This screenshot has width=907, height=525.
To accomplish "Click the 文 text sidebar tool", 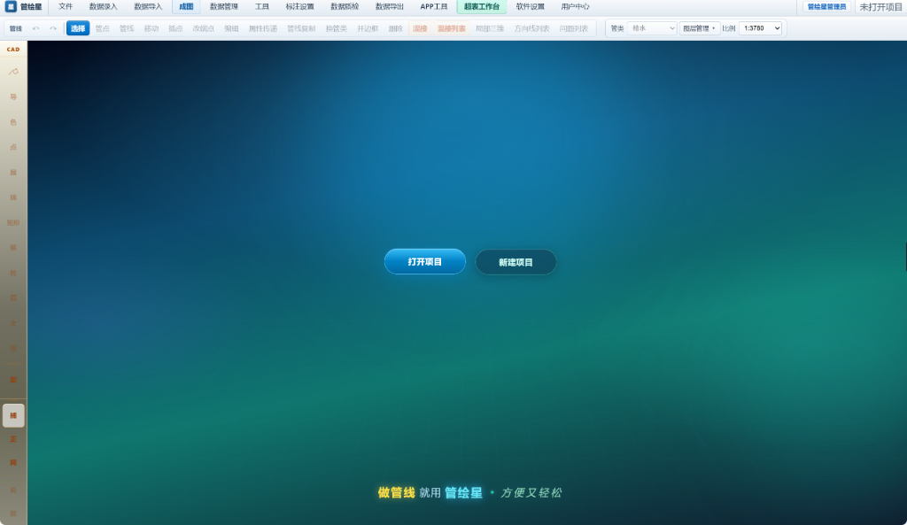I will click(x=13, y=323).
